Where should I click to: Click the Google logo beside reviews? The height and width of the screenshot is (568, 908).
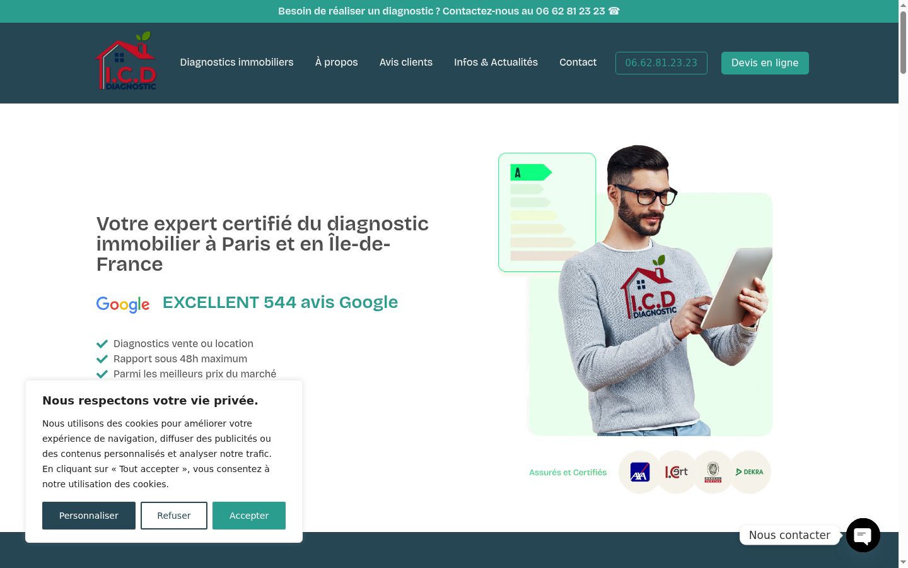[x=123, y=304]
